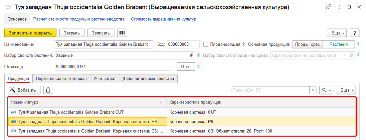Open the Учет затрат tab
Viewport: 366px width, 140px height.
pyautogui.click(x=104, y=78)
